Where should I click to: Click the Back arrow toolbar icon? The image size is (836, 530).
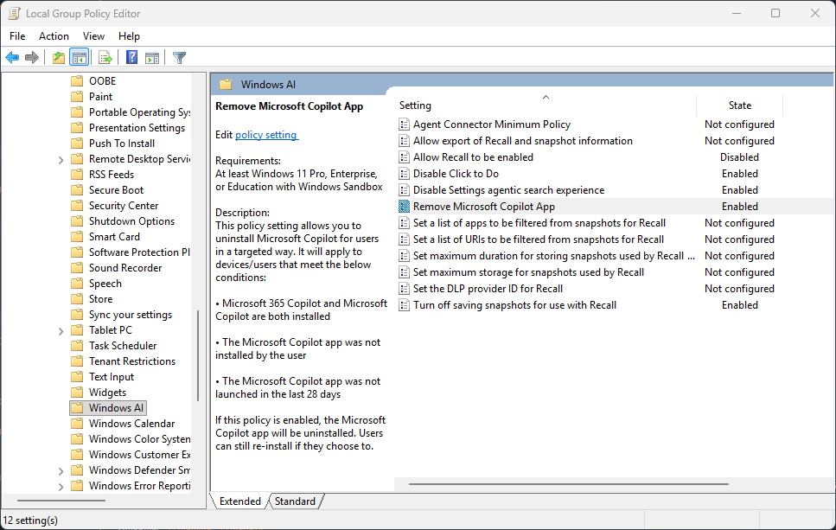click(12, 58)
